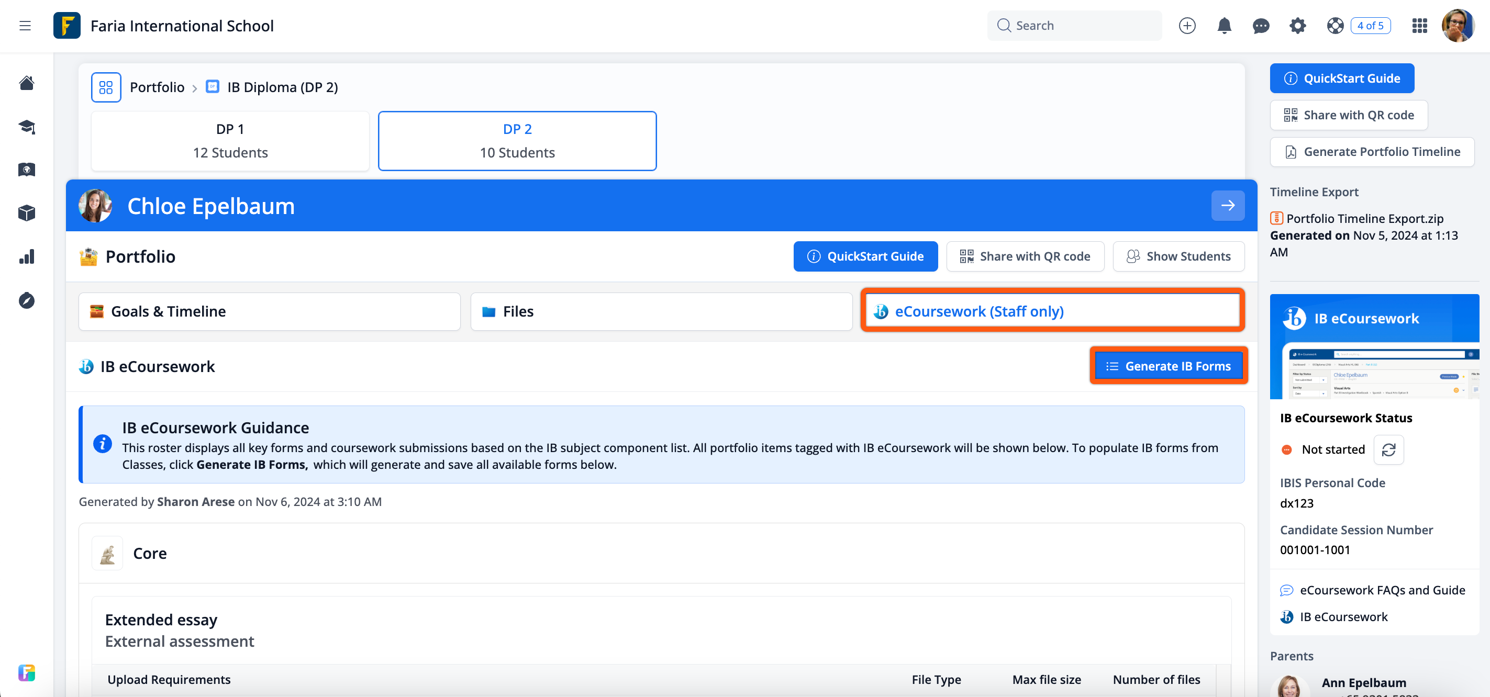Screen dimensions: 1490x697
Task: Click the colorful Faria icon at sidebar bottom
Action: tap(27, 673)
